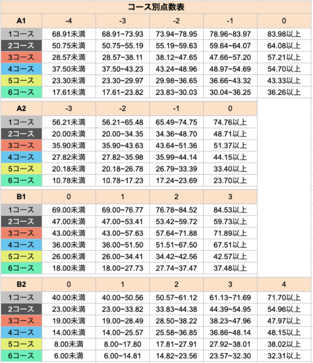Click the cell containing 47.00~53.41
The height and width of the screenshot is (363, 313).
[123, 222]
